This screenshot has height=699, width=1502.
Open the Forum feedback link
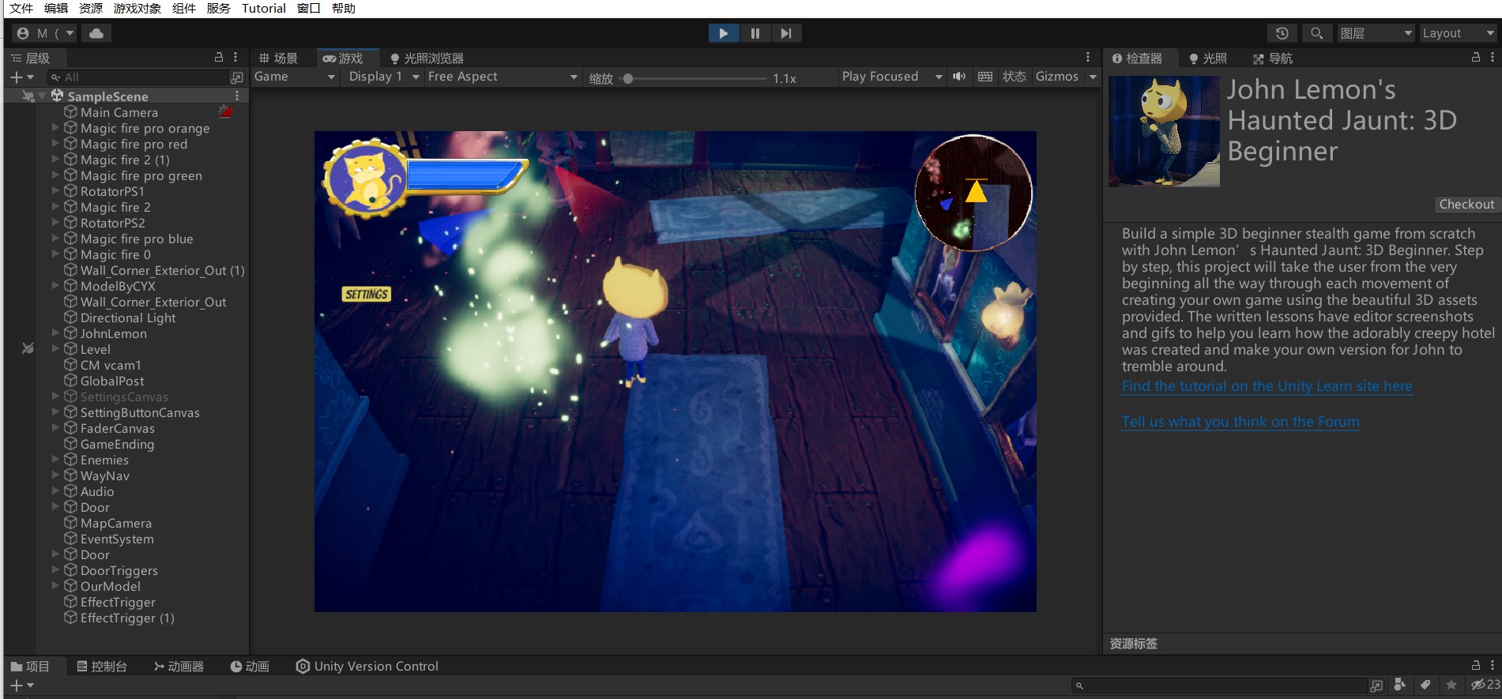(1240, 422)
